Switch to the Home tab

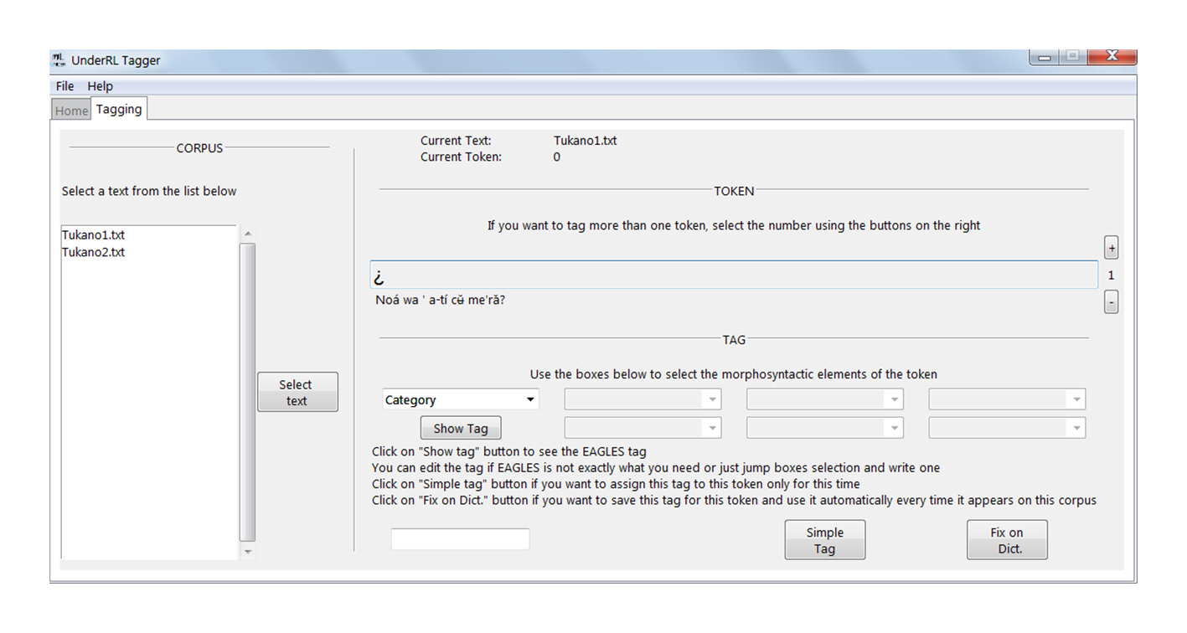click(71, 111)
